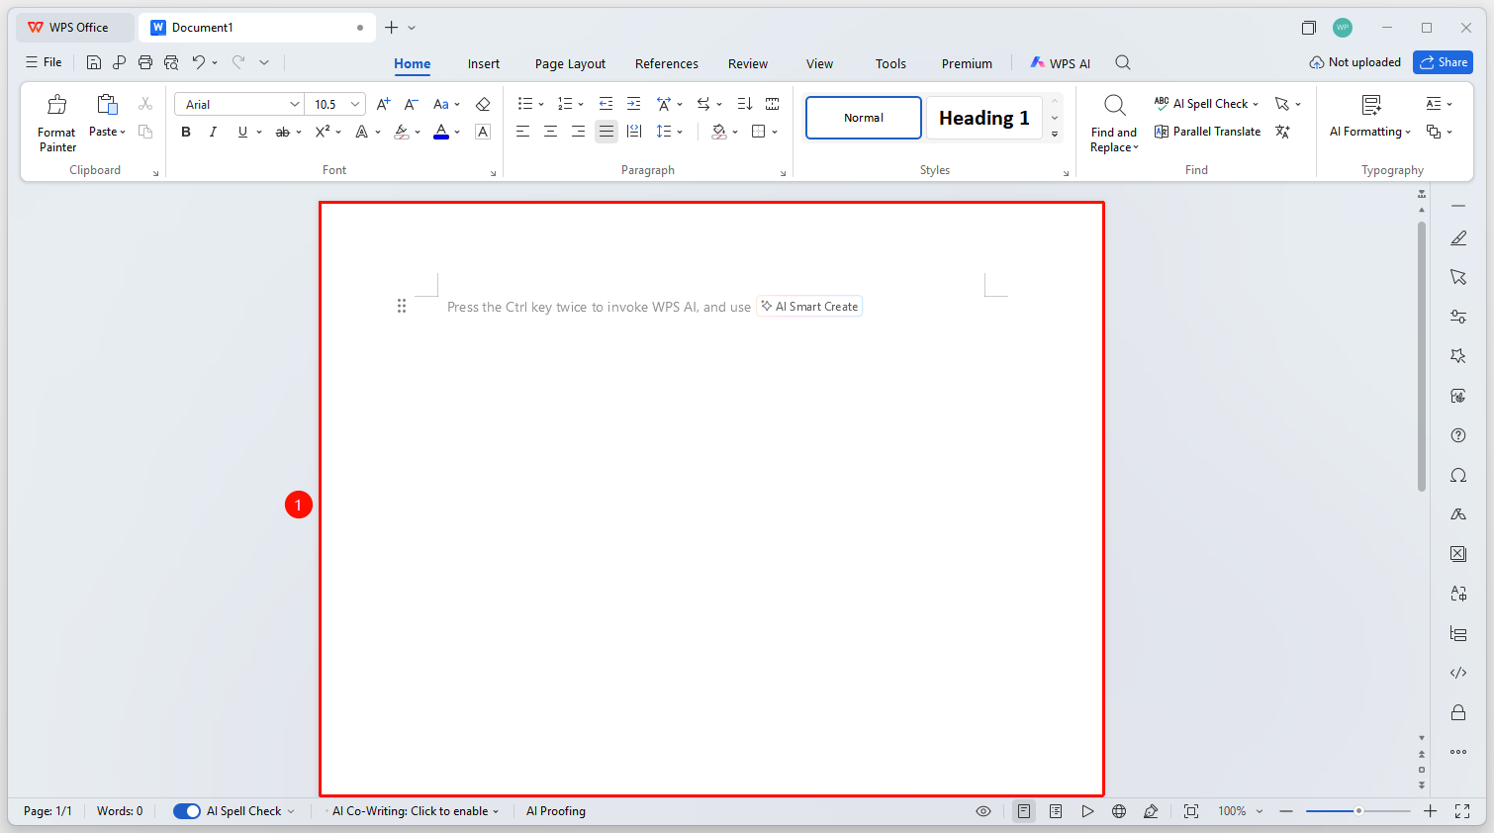Click the web layout globe icon
The height and width of the screenshot is (833, 1494).
1119,811
